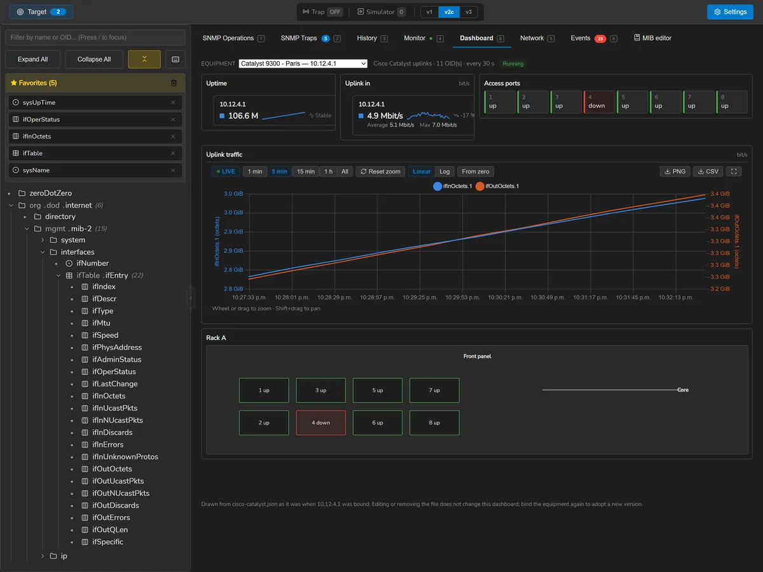This screenshot has width=763, height=572.
Task: Click Expand All button
Action: pos(33,59)
